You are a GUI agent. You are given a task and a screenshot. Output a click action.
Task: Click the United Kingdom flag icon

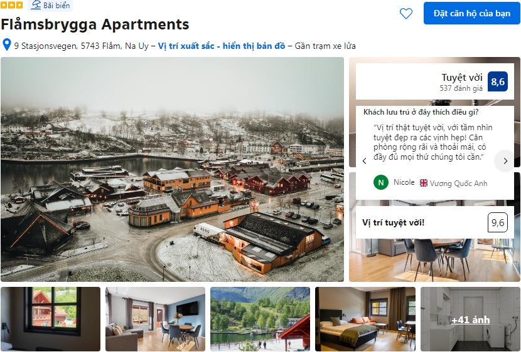[423, 183]
